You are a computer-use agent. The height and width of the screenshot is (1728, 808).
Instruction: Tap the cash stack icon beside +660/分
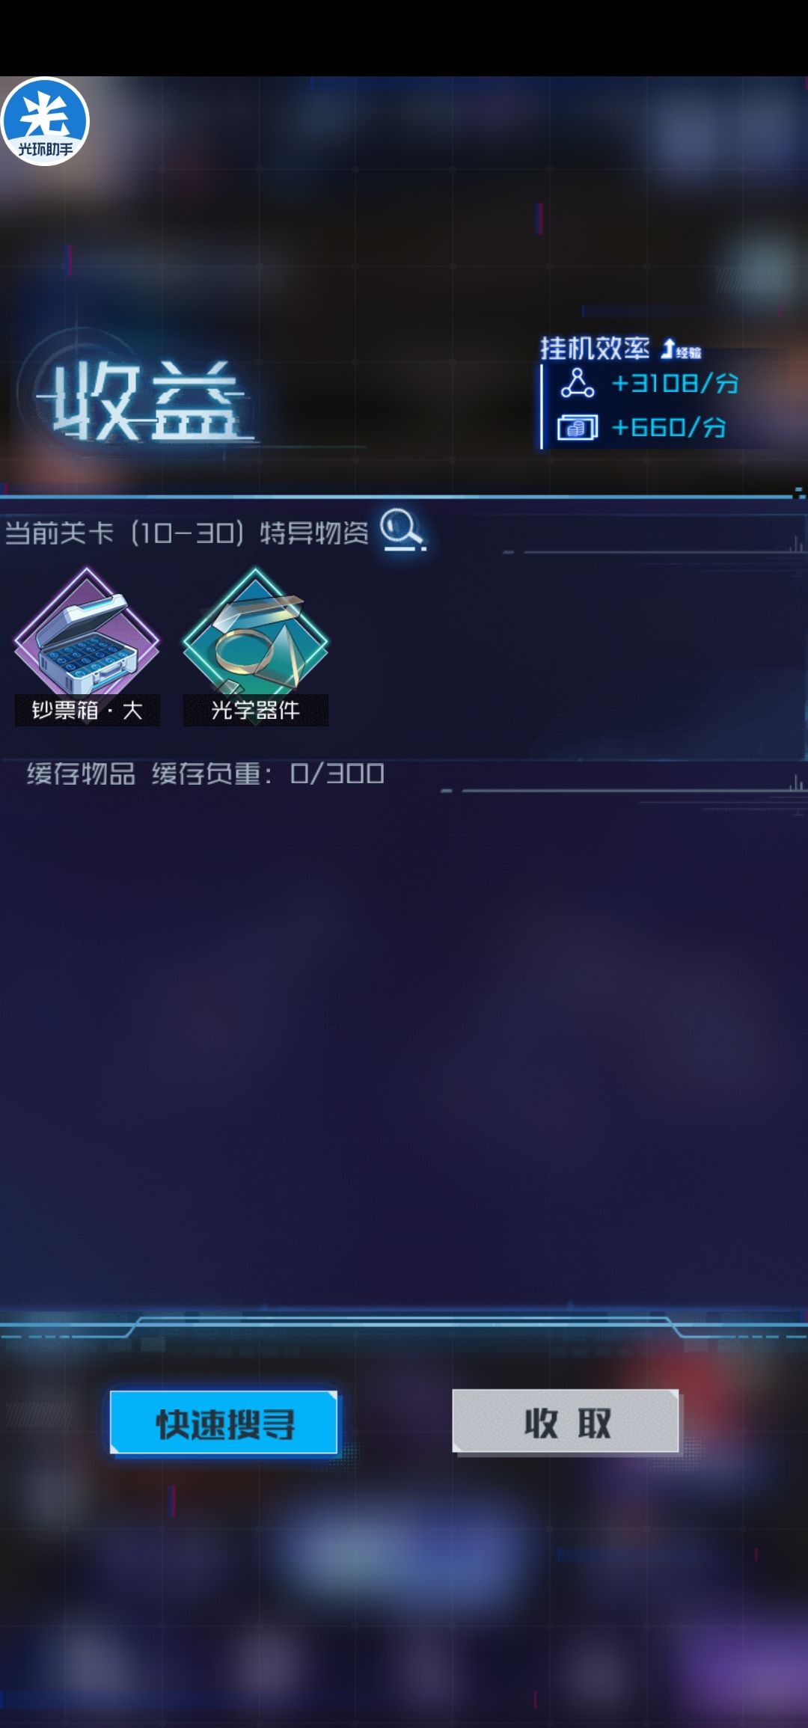(577, 428)
